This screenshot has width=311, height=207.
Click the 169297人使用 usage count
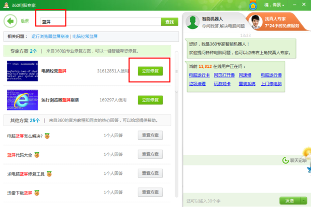pyautogui.click(x=113, y=100)
